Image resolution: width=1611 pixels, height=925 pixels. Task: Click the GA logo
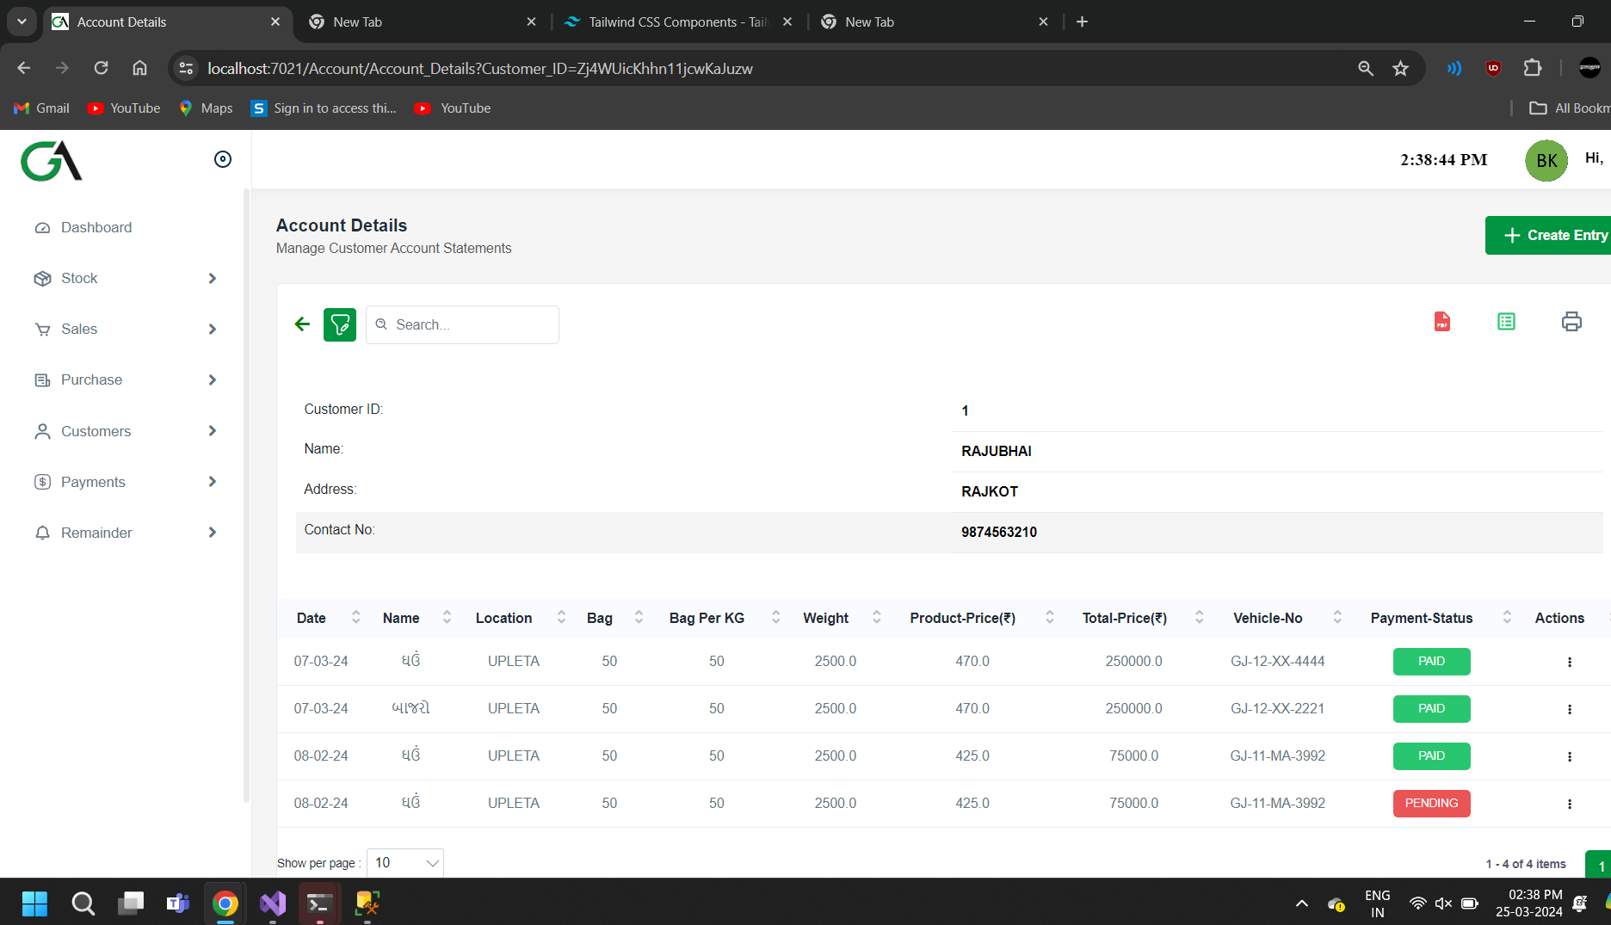pyautogui.click(x=52, y=161)
